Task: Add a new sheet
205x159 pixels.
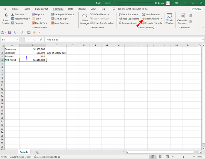Action: [x=38, y=152]
